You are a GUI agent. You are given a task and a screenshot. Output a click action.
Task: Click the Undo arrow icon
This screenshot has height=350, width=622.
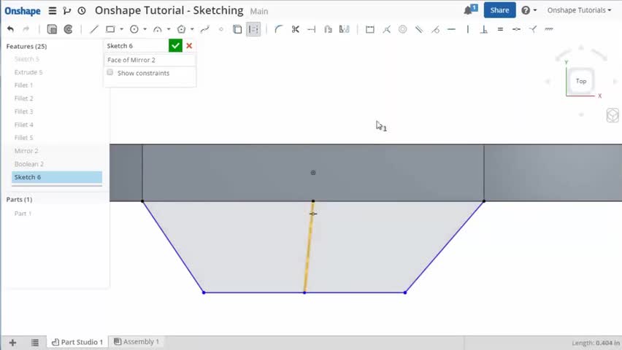pyautogui.click(x=11, y=29)
